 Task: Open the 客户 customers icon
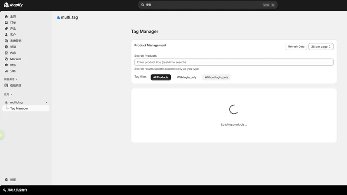(x=6, y=35)
